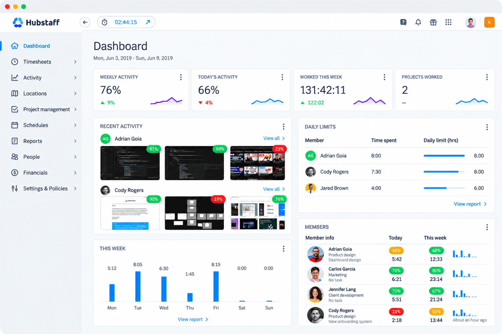Open Daily Limits View report link

coord(470,204)
